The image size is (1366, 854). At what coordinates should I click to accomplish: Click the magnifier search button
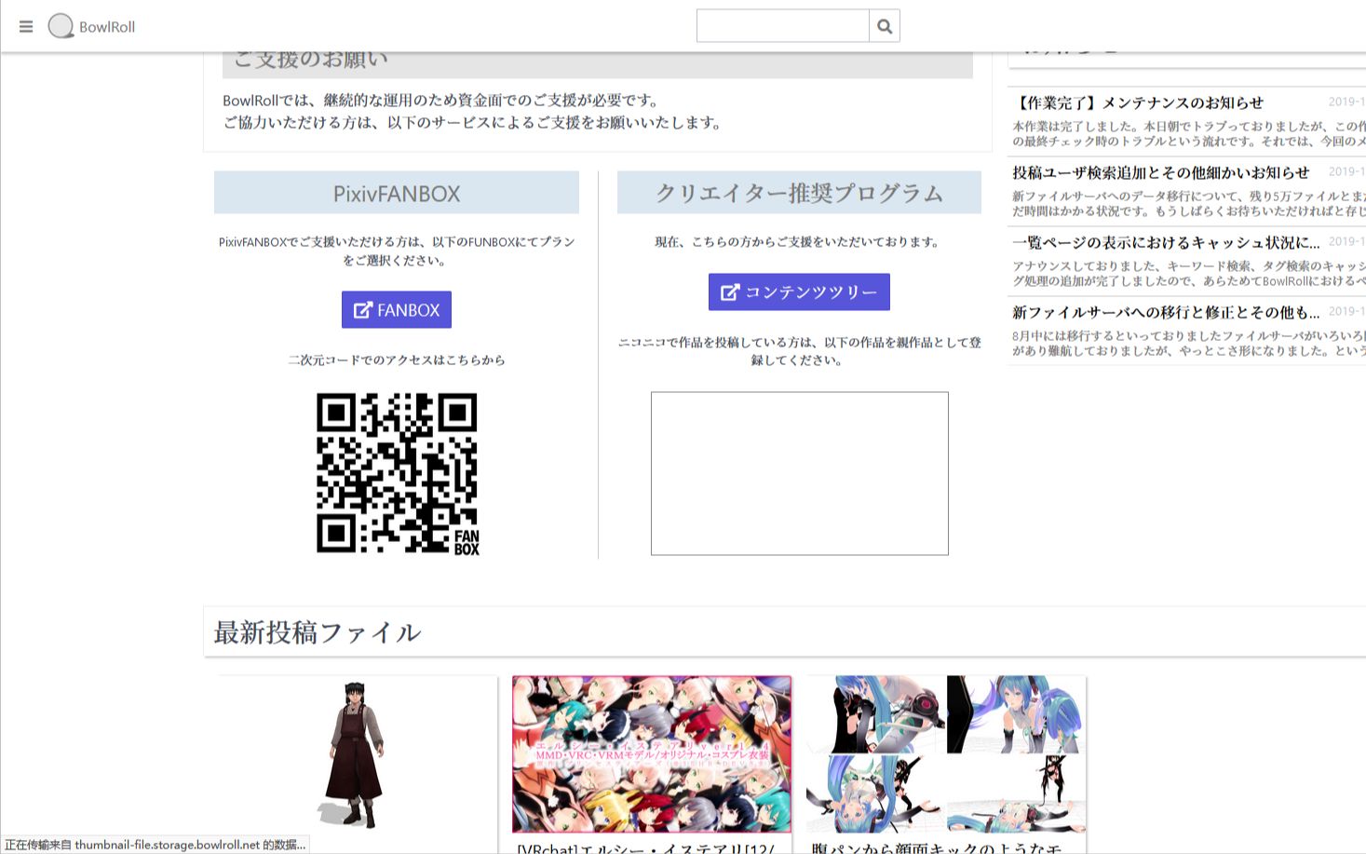[885, 26]
